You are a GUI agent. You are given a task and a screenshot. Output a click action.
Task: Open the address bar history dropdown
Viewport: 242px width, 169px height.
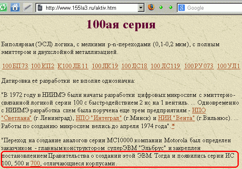click(x=141, y=8)
